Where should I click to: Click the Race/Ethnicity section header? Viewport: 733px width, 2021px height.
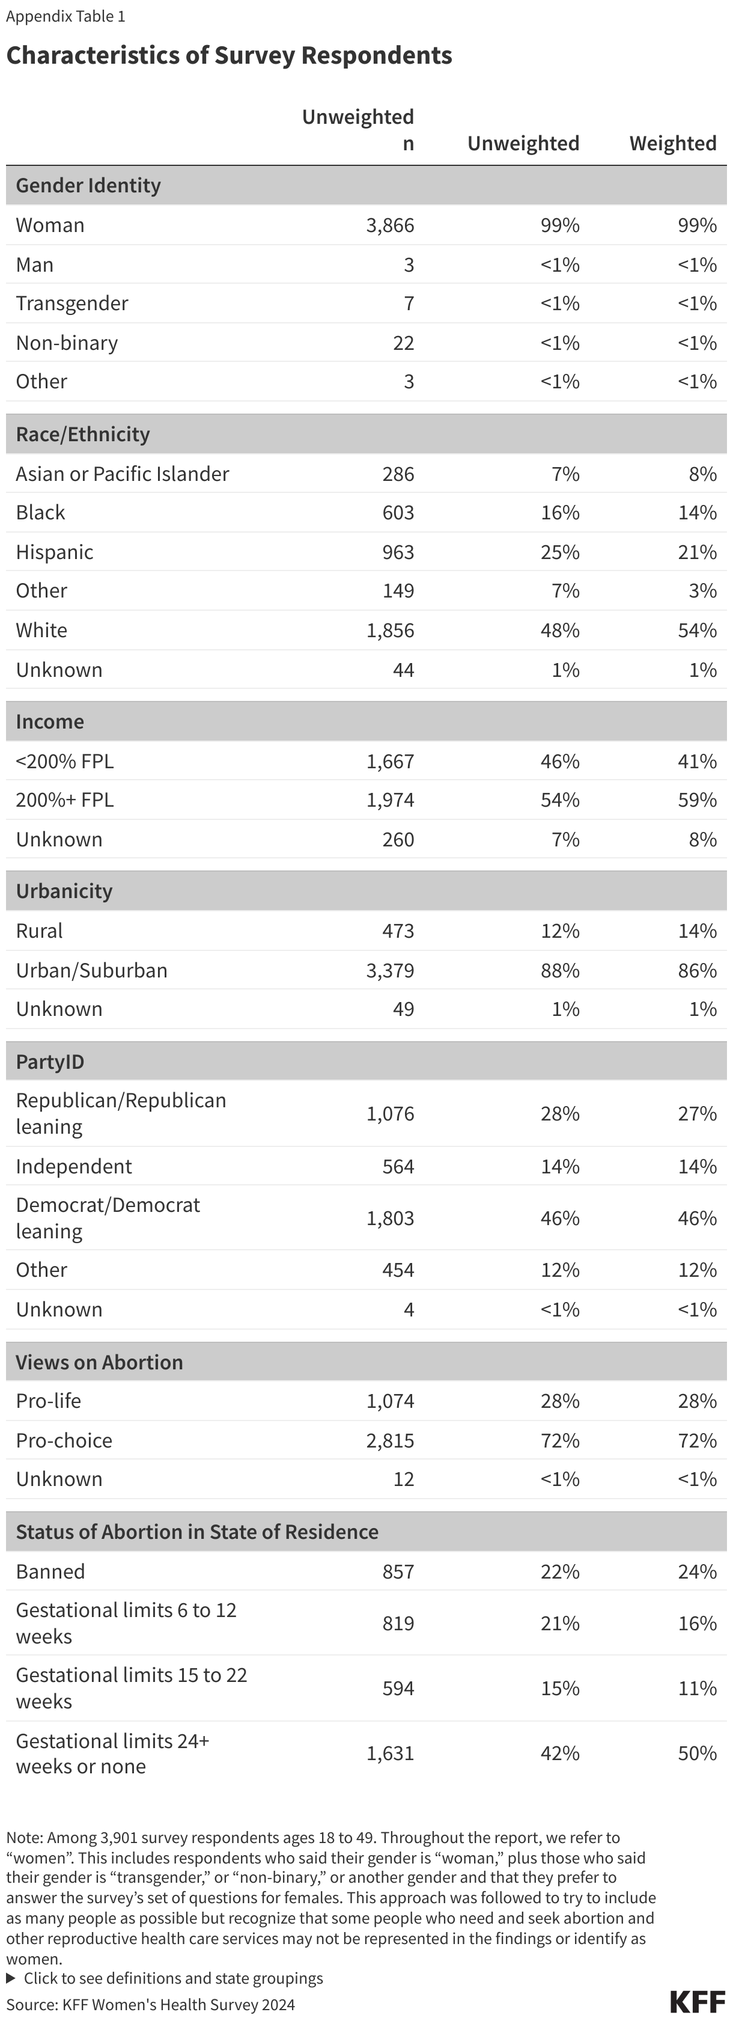[83, 435]
